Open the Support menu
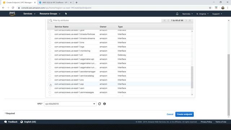 (217, 14)
